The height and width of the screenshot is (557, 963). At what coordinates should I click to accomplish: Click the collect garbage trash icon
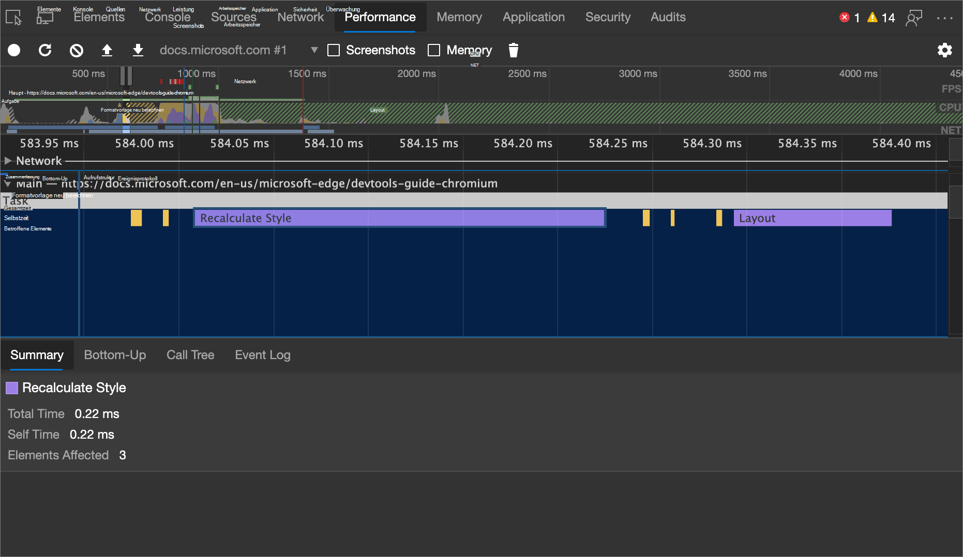pyautogui.click(x=513, y=50)
